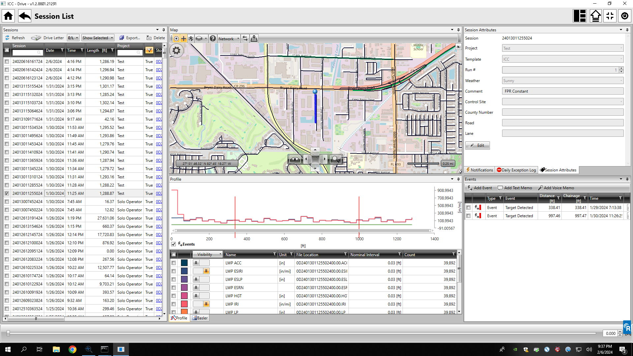Click the map help question icon
The image size is (633, 356).
[213, 39]
